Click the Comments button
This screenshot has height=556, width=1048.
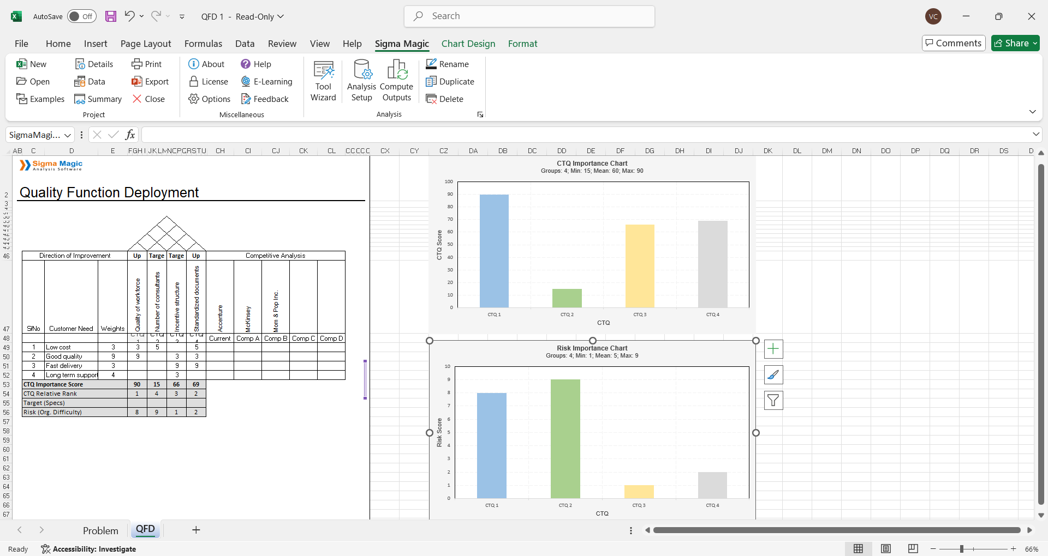[x=953, y=43]
